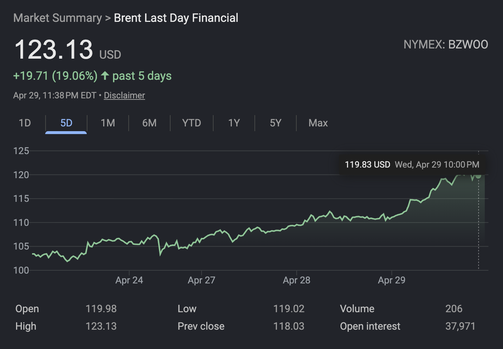The height and width of the screenshot is (349, 503).
Task: View the 5Y price history tab
Action: pos(276,123)
